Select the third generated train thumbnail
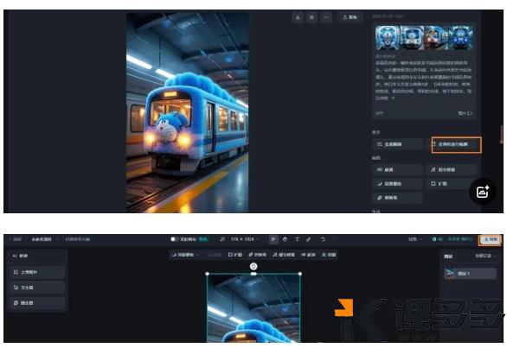This screenshot has height=348, width=507. tap(436, 38)
